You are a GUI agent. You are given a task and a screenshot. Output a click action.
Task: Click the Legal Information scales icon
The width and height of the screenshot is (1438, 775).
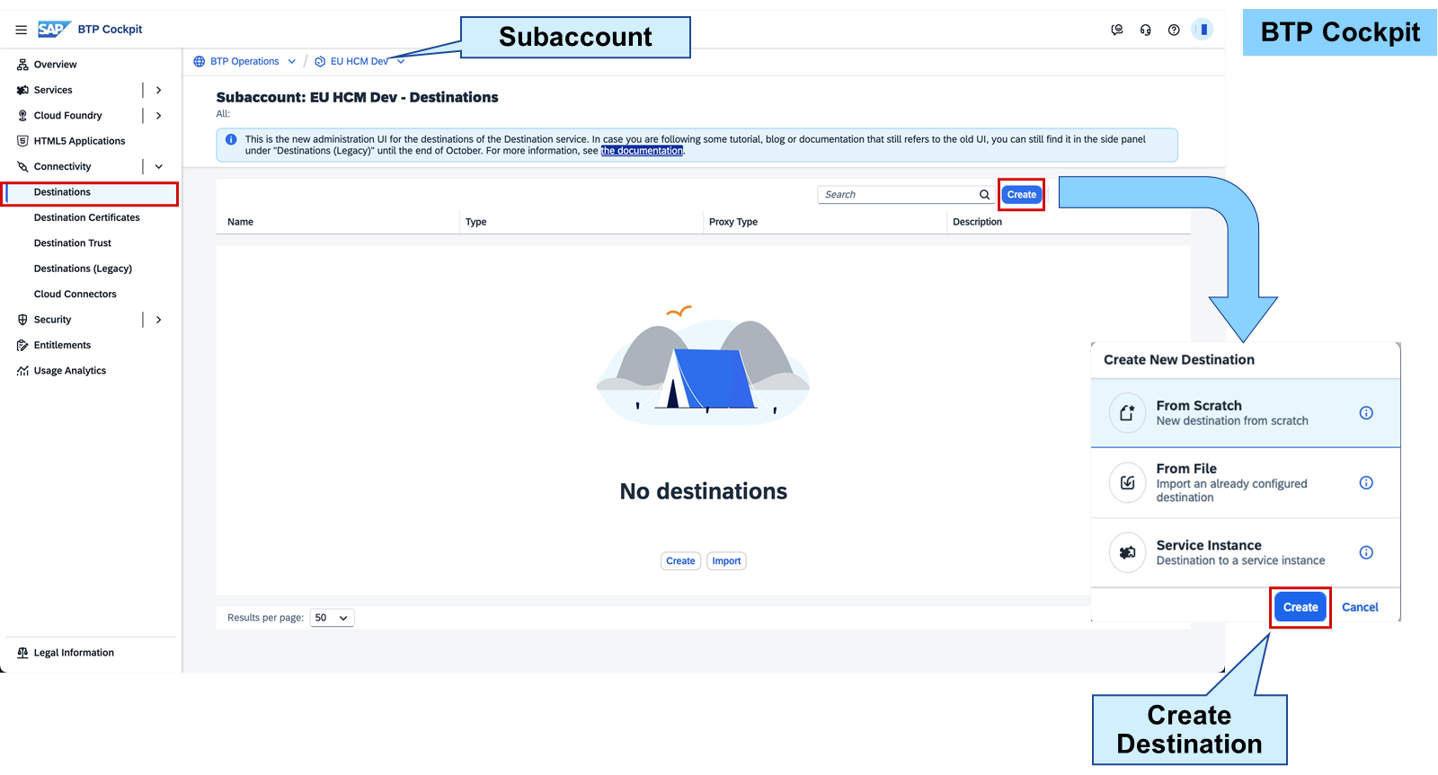[22, 653]
